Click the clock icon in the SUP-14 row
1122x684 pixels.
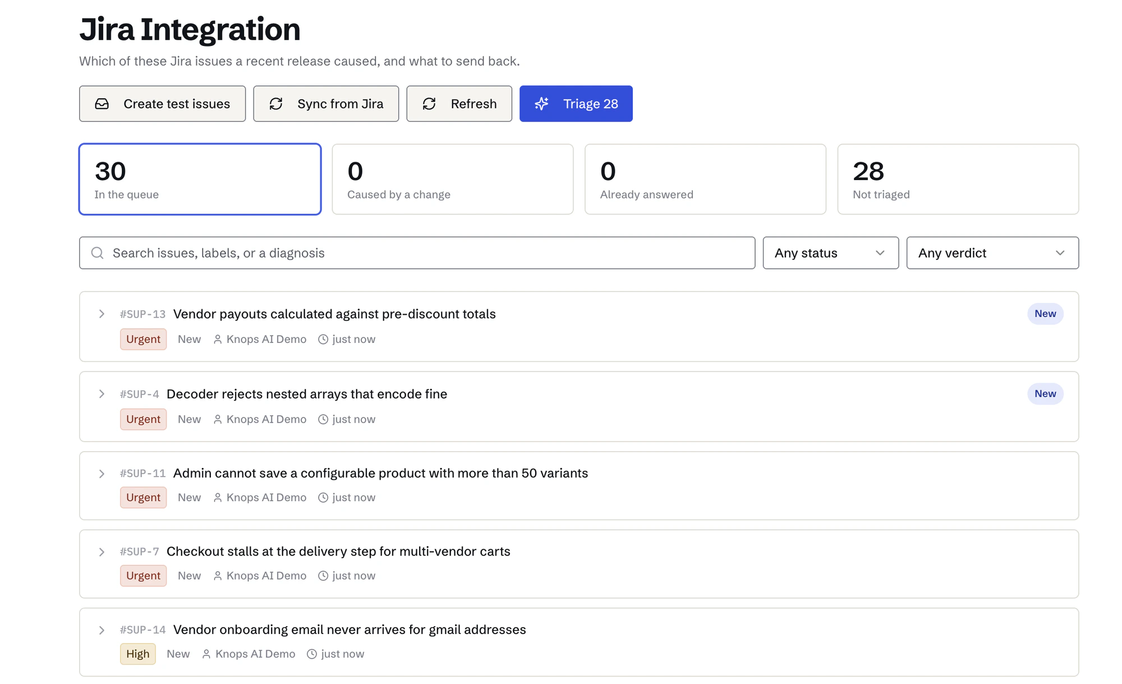(x=312, y=654)
